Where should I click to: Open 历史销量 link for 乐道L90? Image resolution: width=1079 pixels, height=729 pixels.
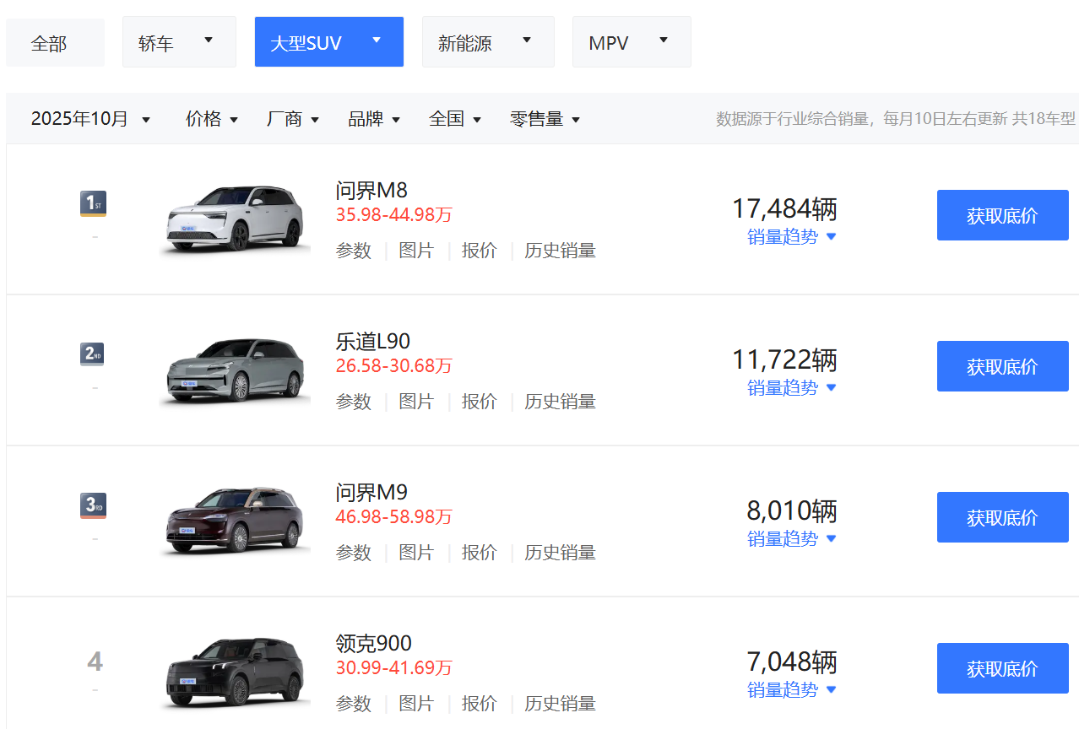pos(560,402)
